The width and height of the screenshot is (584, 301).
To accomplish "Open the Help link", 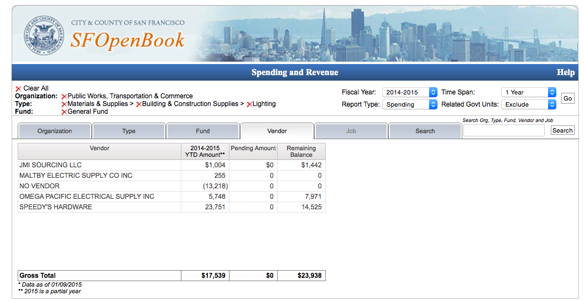I will [x=565, y=72].
